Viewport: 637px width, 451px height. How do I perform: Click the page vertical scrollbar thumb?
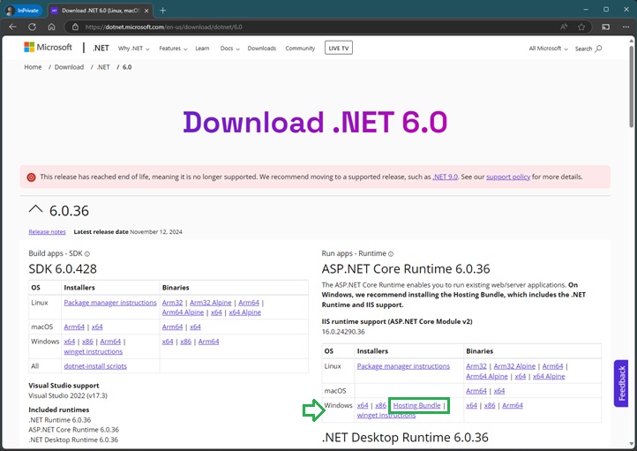coord(632,87)
